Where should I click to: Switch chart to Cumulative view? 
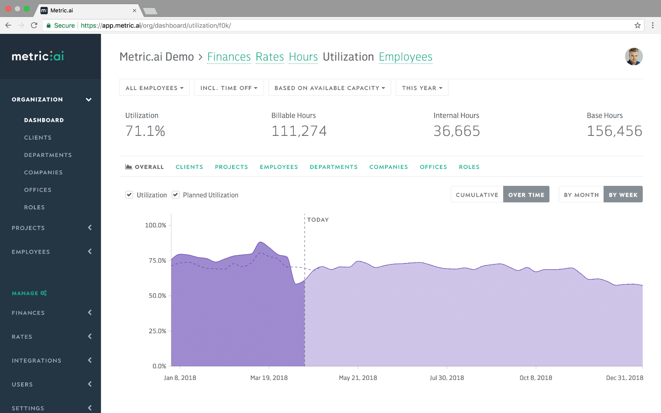click(x=477, y=195)
